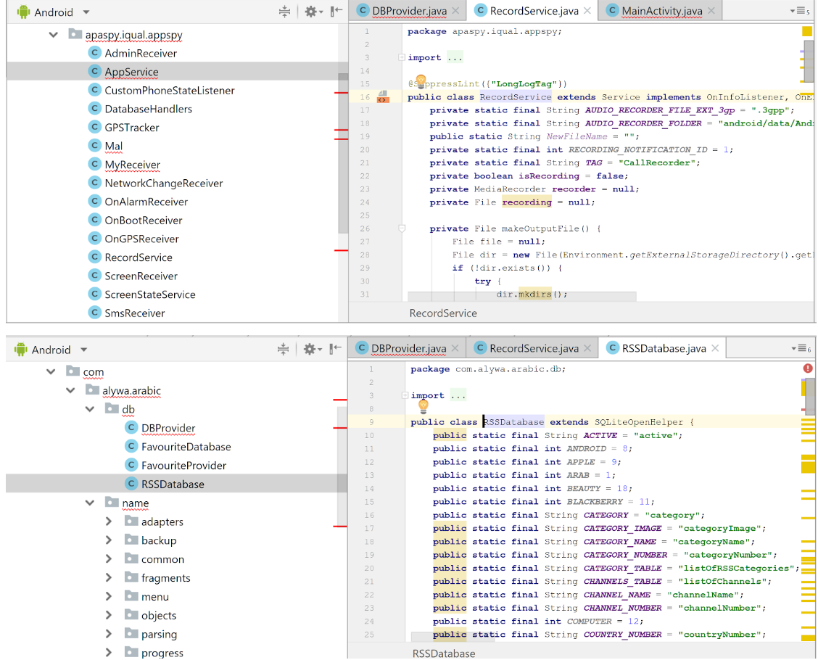Switch to the RSSDatabase.java tab
Screen dimensions: 818x660
(x=664, y=349)
